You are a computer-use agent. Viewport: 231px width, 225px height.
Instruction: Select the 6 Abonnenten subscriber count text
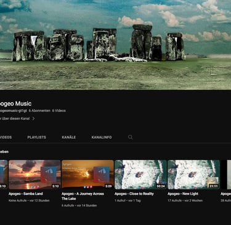(39, 111)
